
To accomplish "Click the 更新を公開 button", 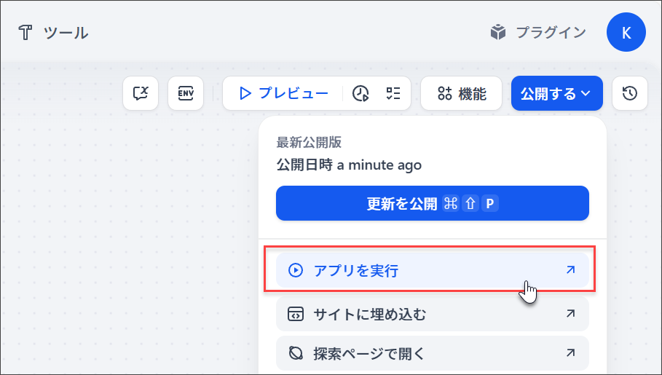I will point(433,203).
